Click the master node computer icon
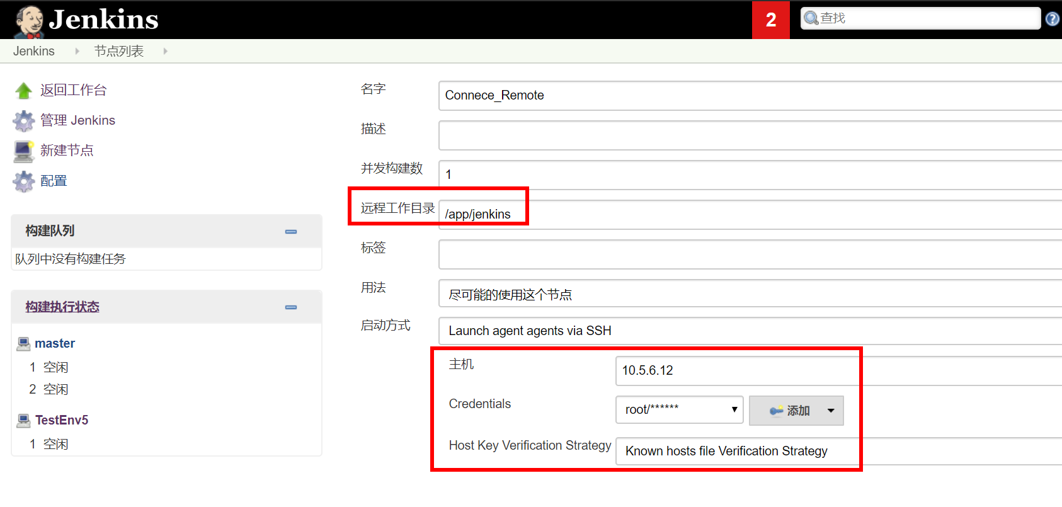This screenshot has height=507, width=1062. 24,343
